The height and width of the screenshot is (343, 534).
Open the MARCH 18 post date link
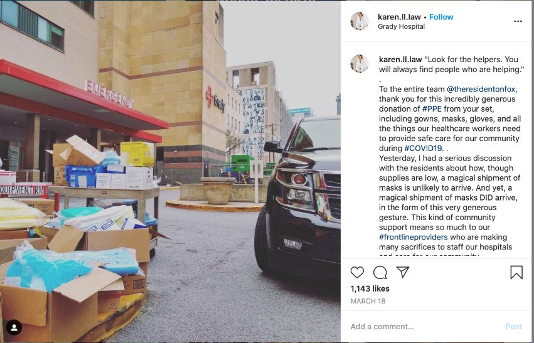368,301
